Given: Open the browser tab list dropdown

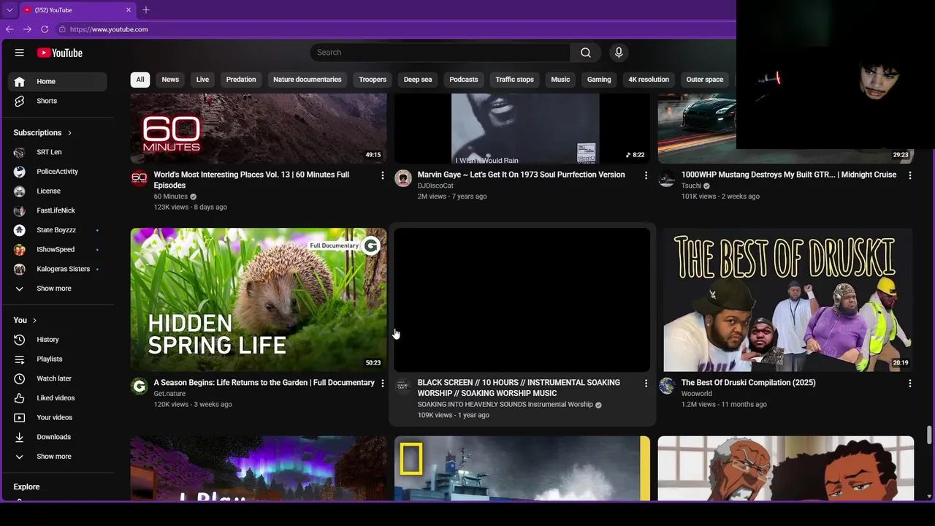Looking at the screenshot, I should 9,9.
